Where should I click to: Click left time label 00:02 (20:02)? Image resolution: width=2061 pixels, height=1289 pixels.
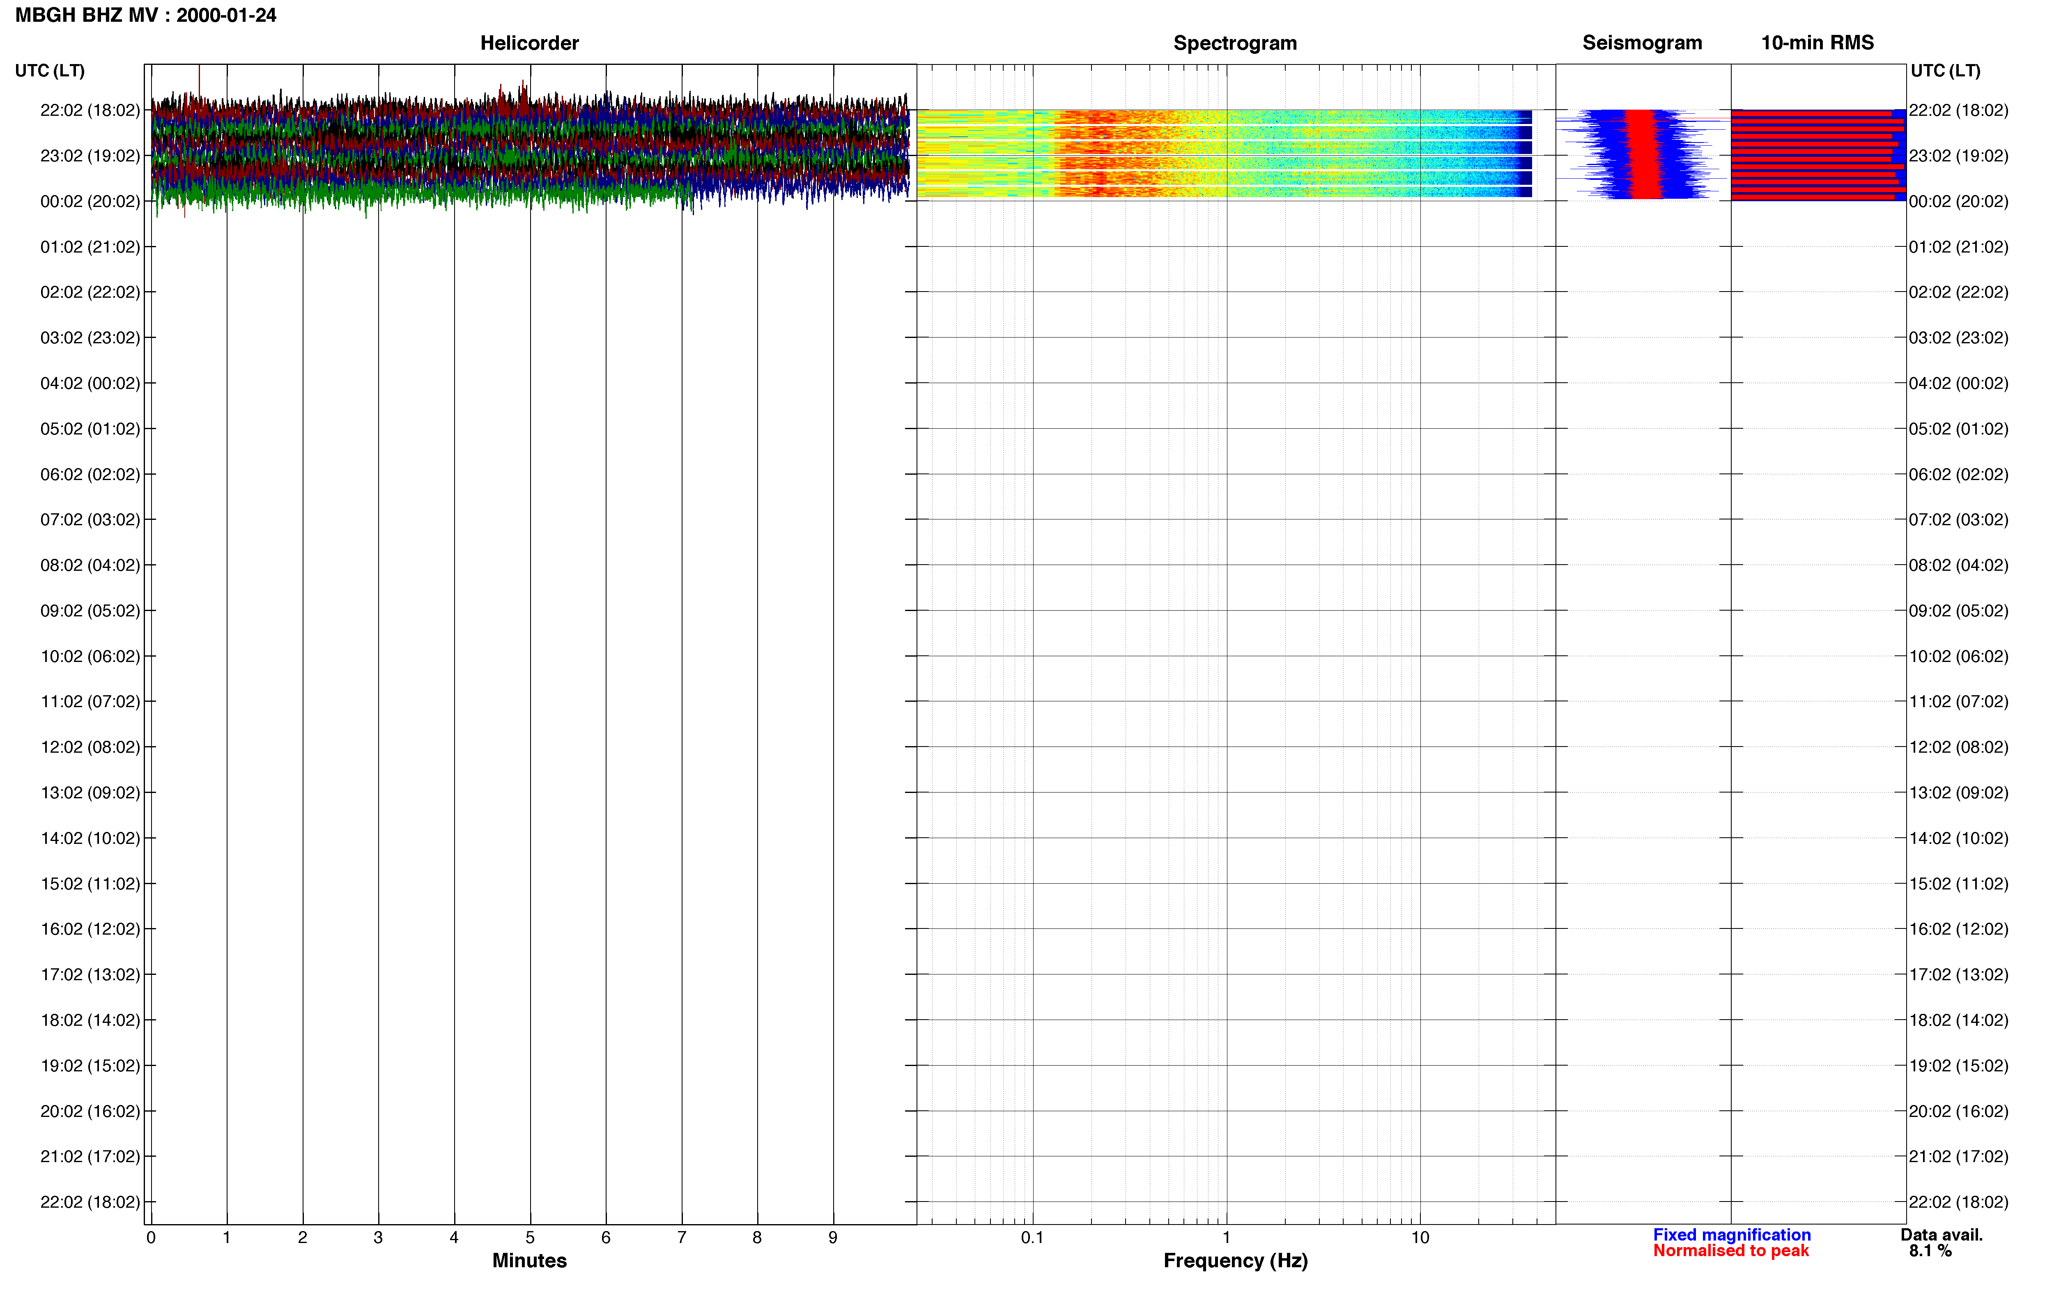(x=90, y=201)
